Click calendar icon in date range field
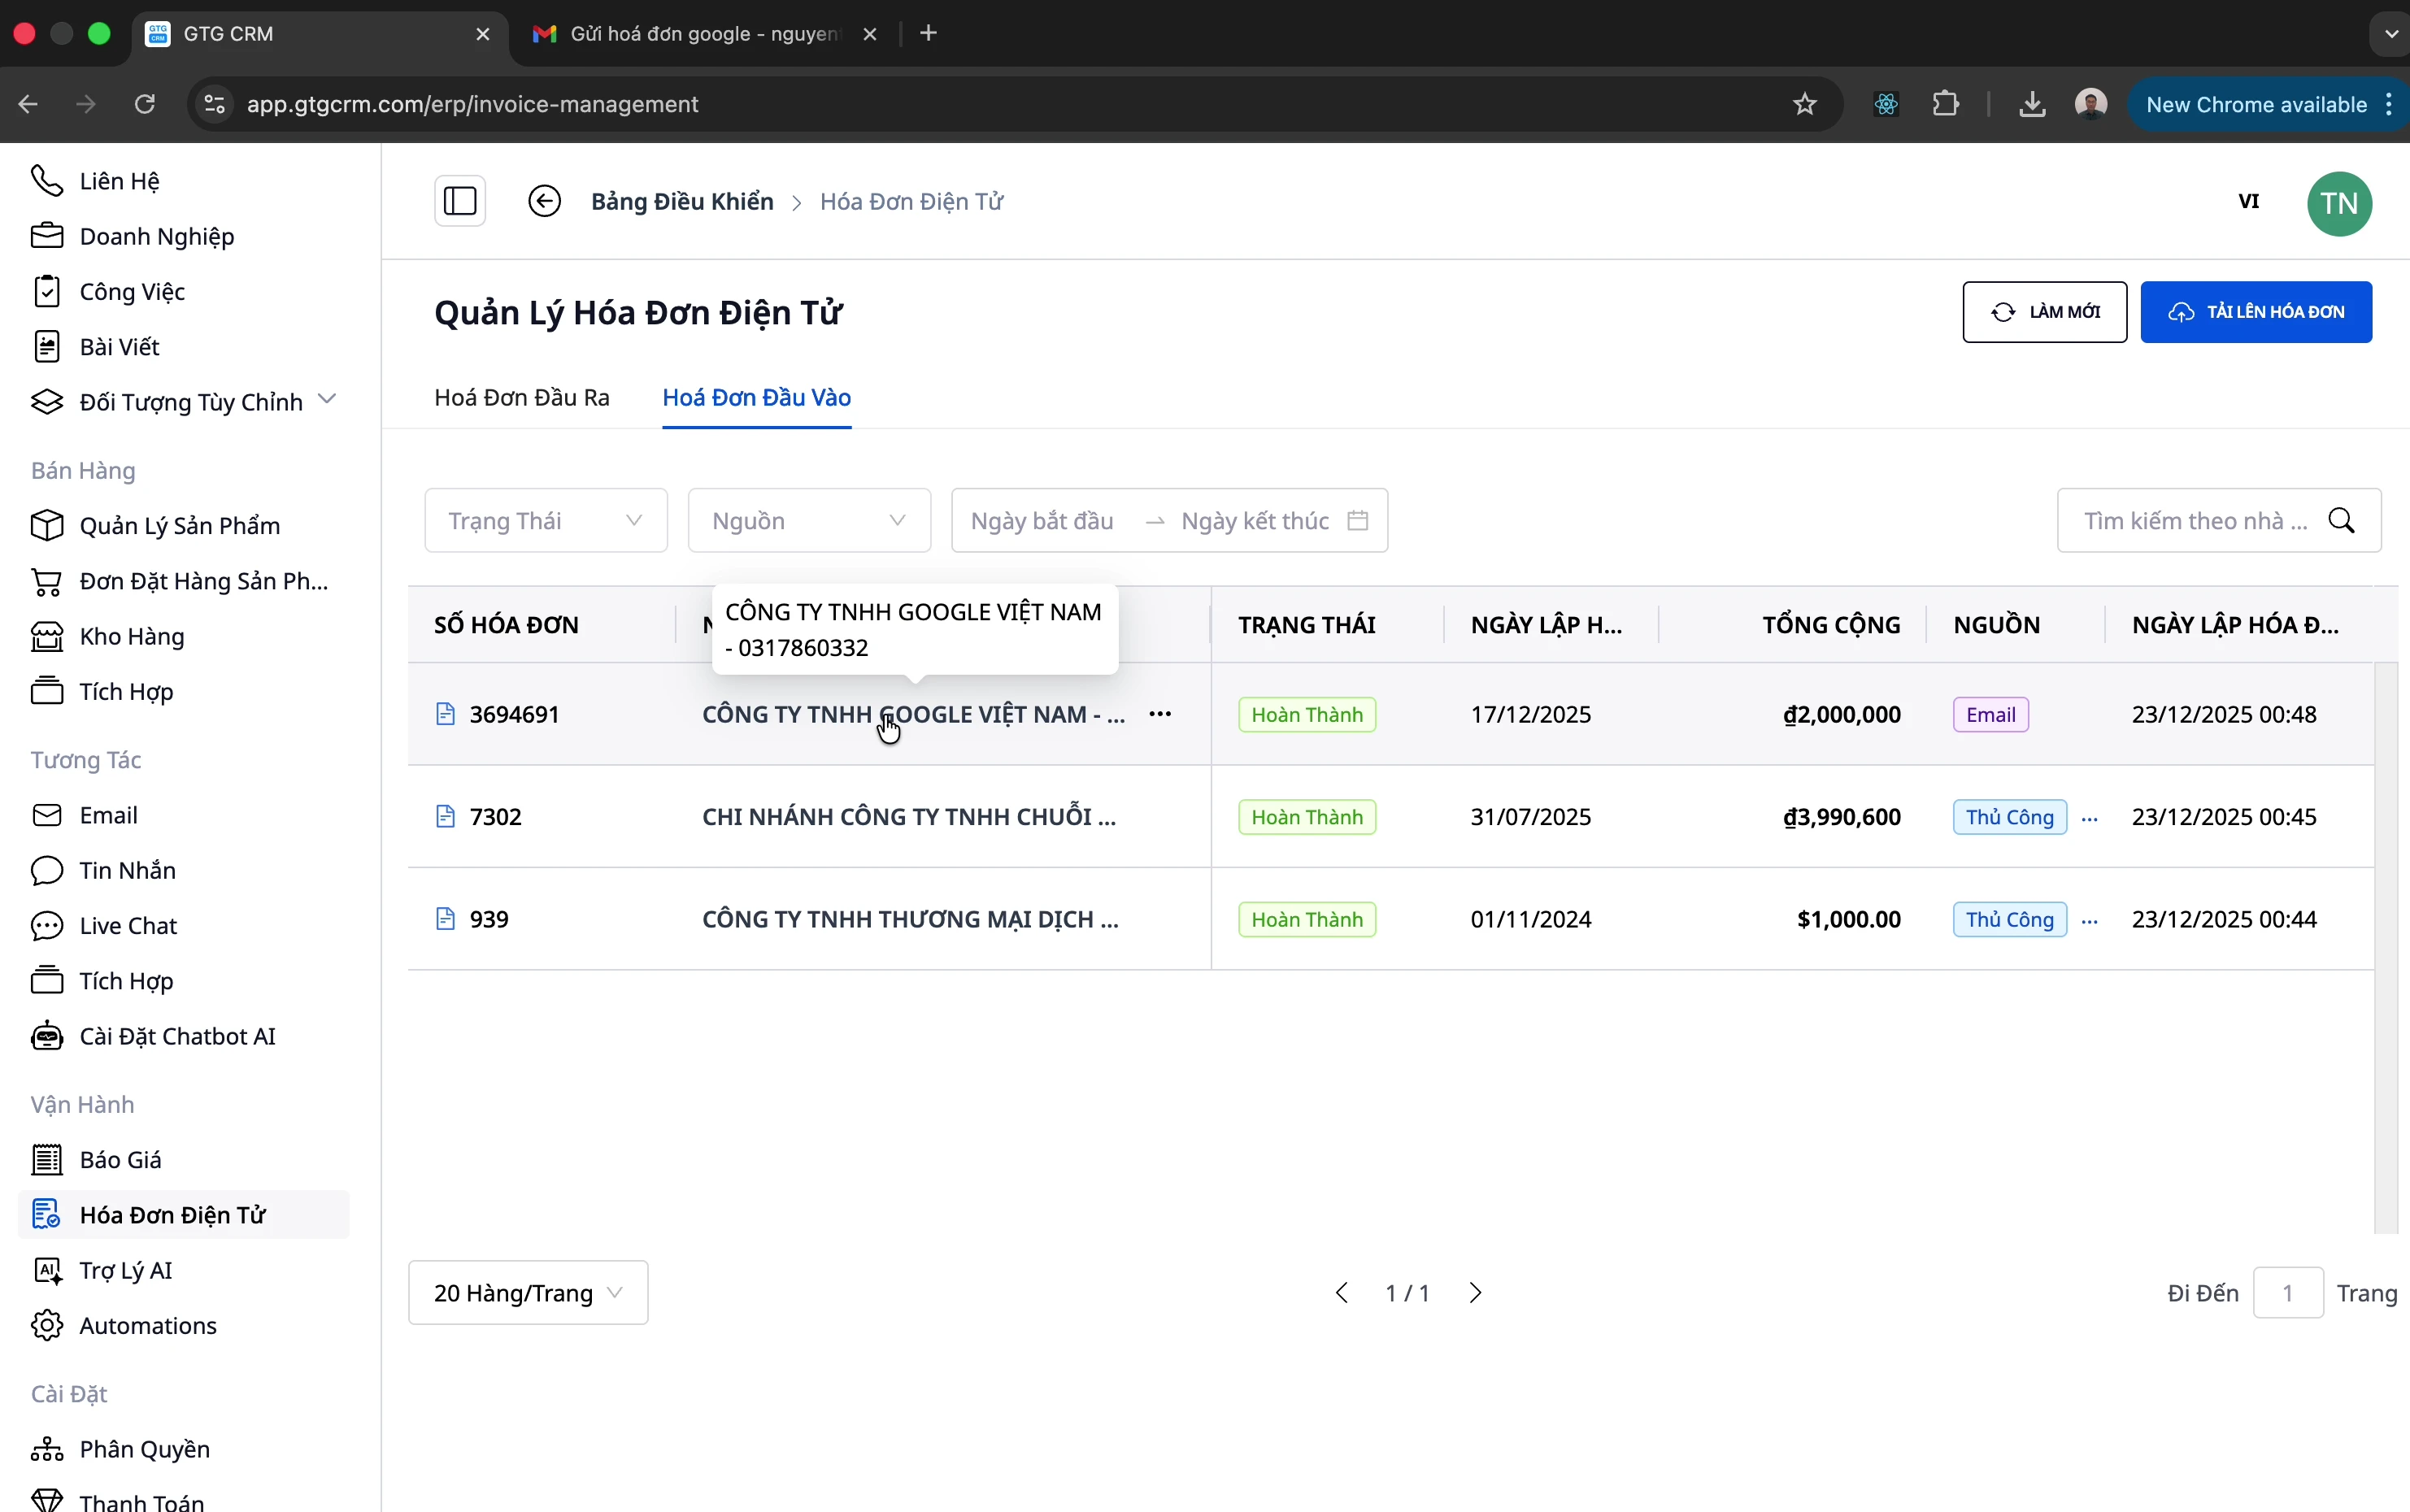The width and height of the screenshot is (2410, 1512). tap(1357, 520)
